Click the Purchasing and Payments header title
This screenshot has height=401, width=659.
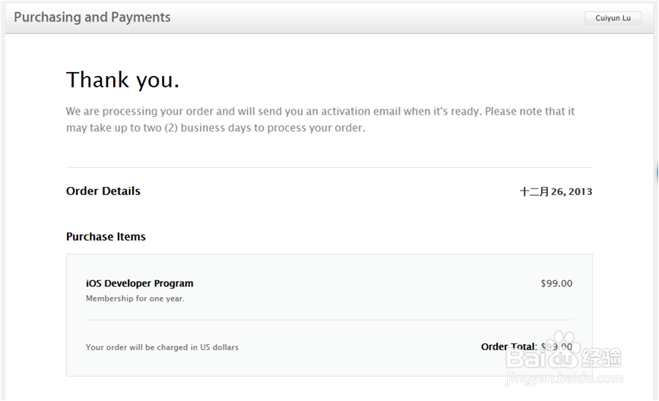pos(92,17)
